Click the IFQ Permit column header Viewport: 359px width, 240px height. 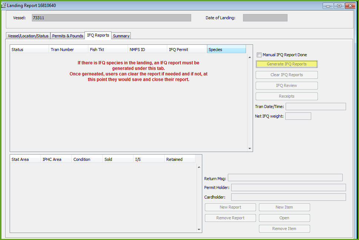[187, 50]
